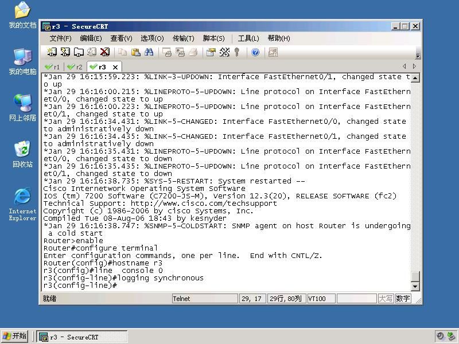The image size is (459, 344).
Task: Click tab scroll left arrow
Action: point(404,67)
